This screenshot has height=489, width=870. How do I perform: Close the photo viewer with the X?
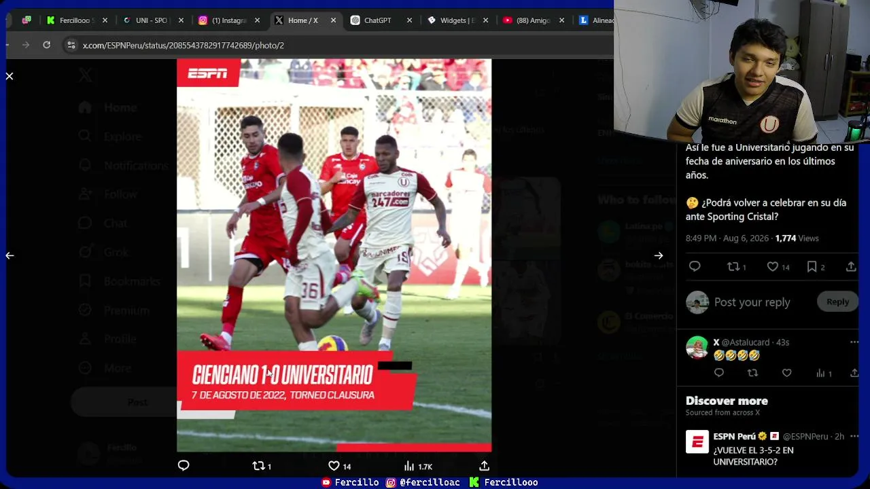click(x=10, y=76)
